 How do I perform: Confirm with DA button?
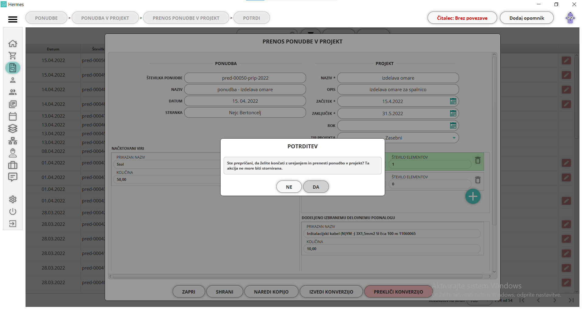point(316,187)
